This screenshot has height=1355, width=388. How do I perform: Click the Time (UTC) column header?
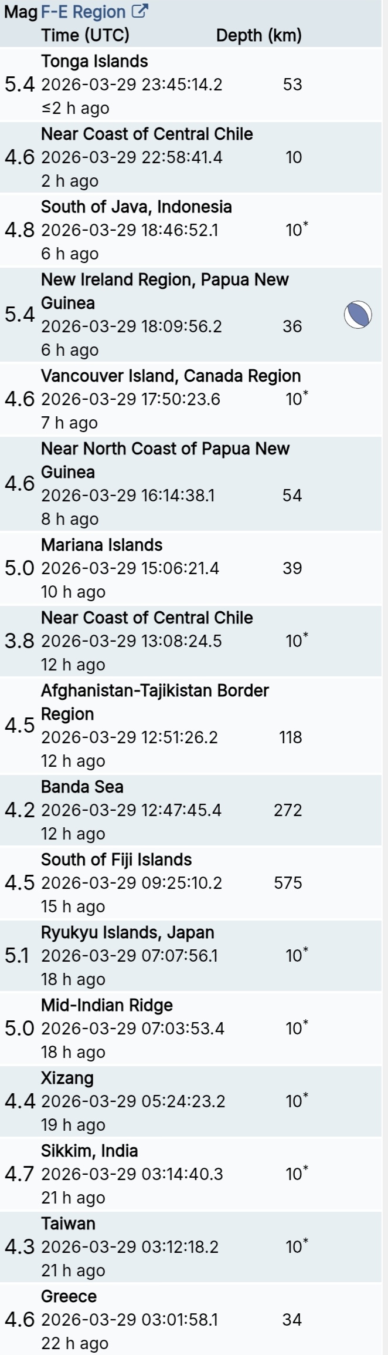pyautogui.click(x=85, y=35)
